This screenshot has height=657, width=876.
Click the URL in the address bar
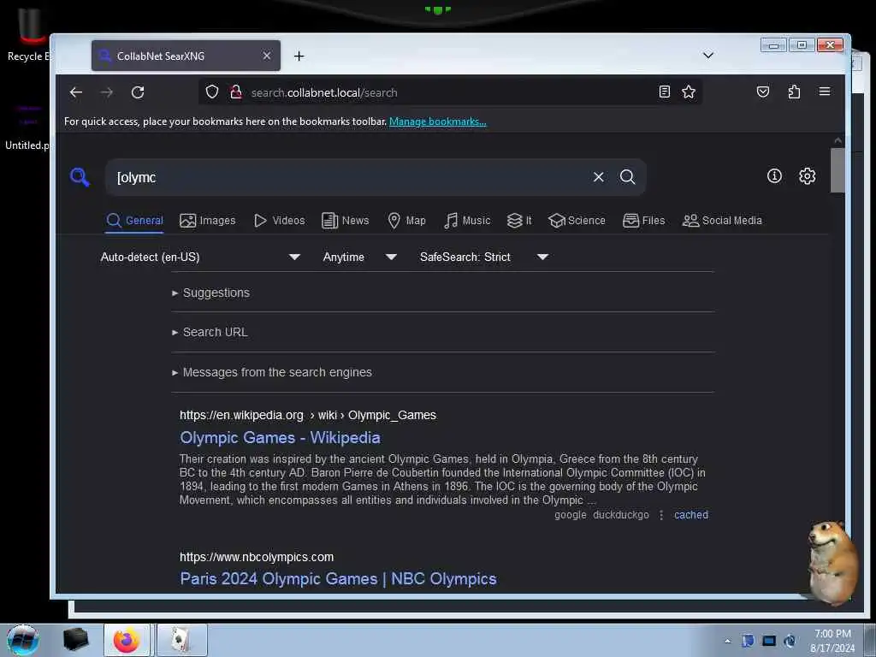pos(324,92)
